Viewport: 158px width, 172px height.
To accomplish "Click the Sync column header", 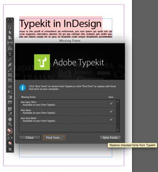I will [x=111, y=97].
